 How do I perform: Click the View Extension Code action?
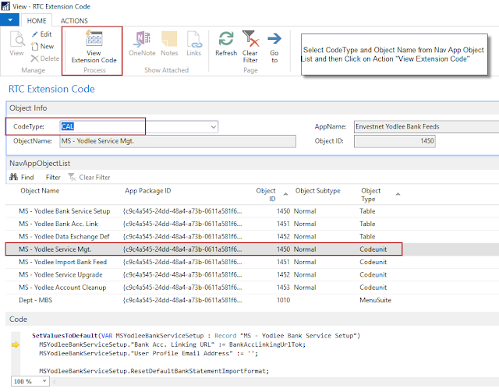pos(94,47)
